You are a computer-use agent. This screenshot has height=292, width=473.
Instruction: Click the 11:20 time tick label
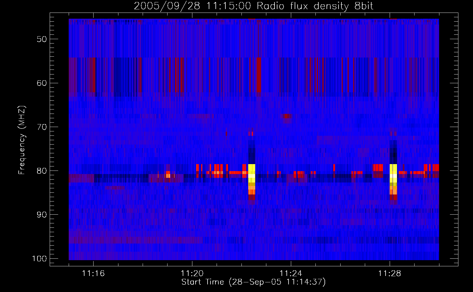click(x=192, y=274)
